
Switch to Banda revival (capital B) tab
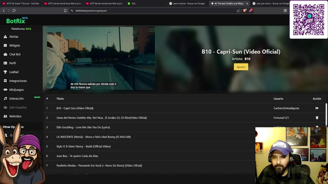[105, 4]
